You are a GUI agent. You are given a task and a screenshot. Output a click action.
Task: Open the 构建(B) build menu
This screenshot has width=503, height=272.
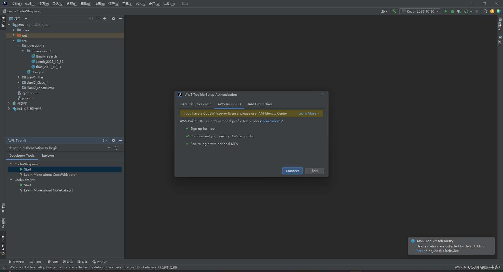point(100,4)
